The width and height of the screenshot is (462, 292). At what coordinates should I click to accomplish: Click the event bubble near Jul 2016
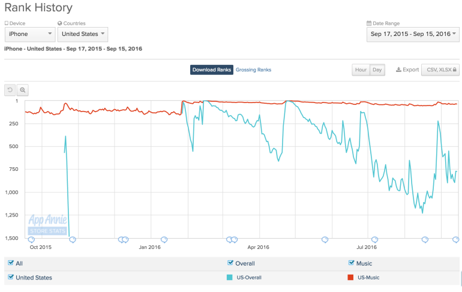(x=374, y=239)
